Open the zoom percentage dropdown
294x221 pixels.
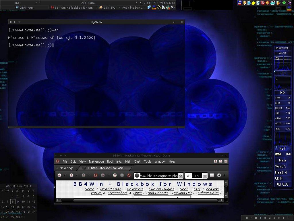click(x=205, y=176)
